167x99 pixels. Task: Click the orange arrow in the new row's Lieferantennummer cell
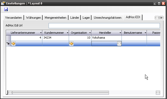(x=13, y=44)
